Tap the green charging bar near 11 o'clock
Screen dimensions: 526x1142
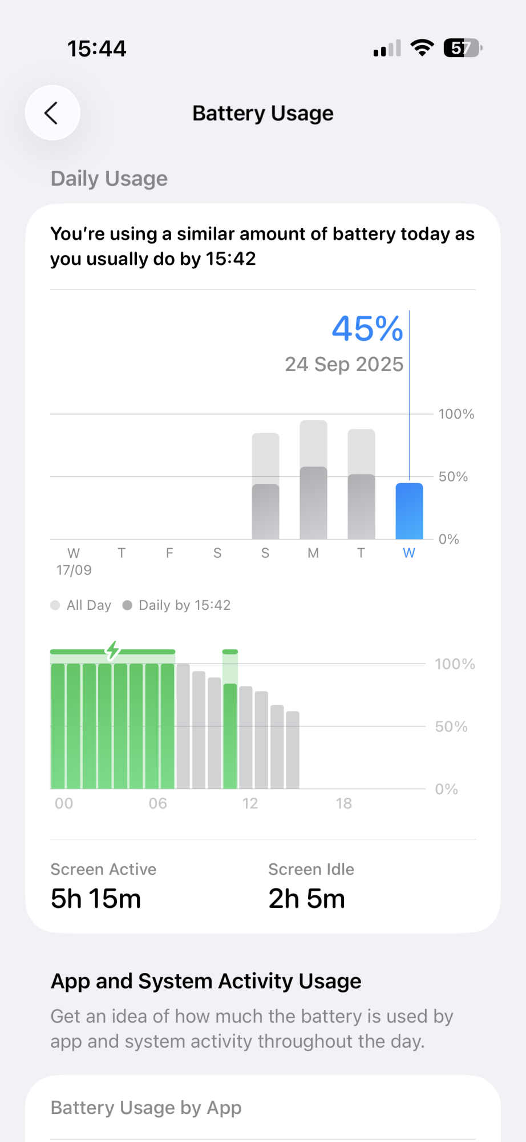tap(230, 735)
